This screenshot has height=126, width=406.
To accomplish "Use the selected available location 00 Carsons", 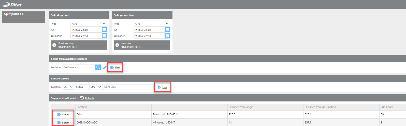I will tap(115, 68).
